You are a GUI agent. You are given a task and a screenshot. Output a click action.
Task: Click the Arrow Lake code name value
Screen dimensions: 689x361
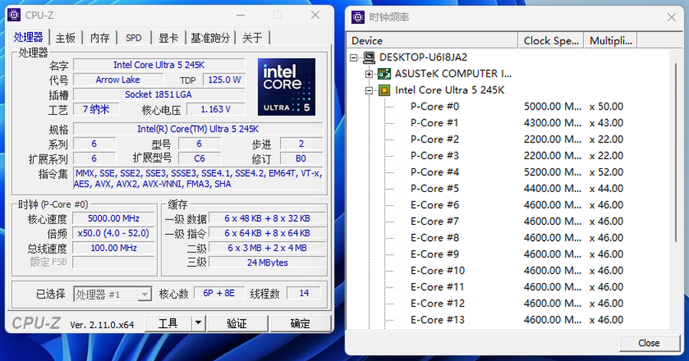pyautogui.click(x=118, y=80)
